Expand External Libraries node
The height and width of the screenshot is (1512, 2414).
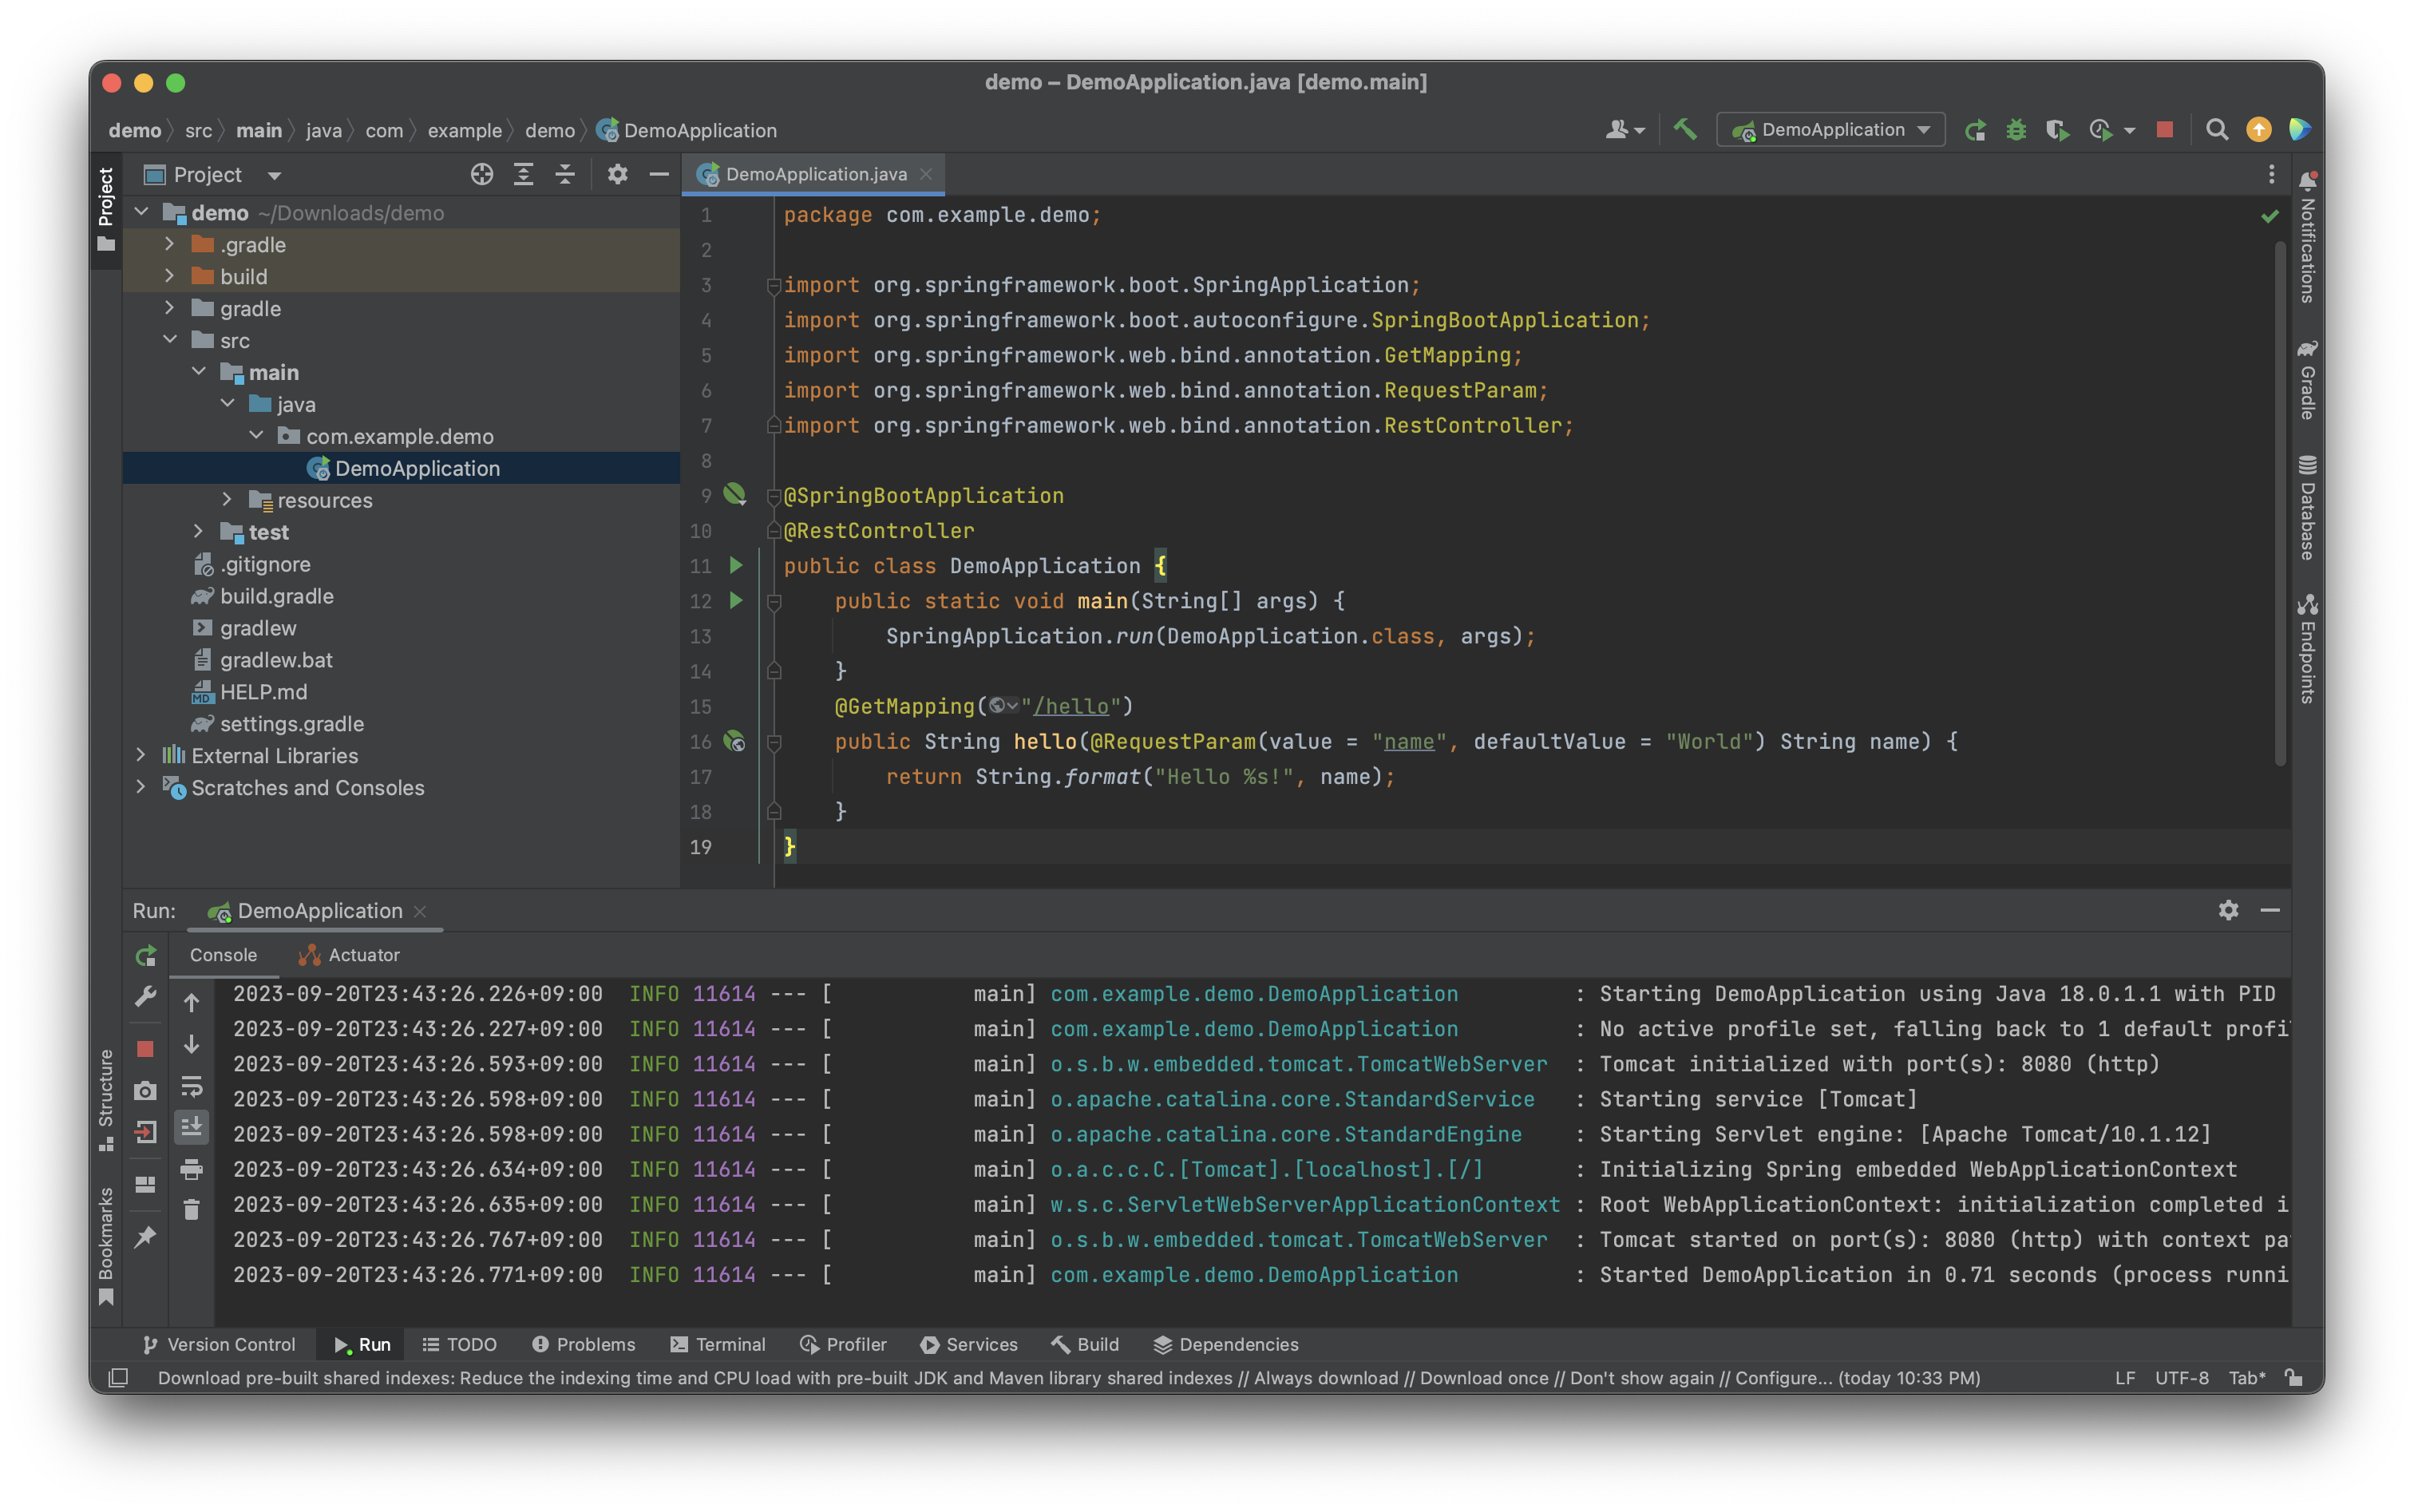coord(141,755)
